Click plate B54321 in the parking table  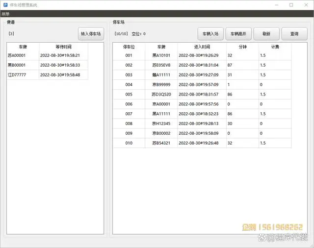(x=161, y=143)
